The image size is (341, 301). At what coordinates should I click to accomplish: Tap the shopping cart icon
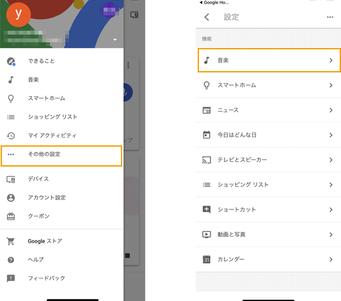coord(11,241)
